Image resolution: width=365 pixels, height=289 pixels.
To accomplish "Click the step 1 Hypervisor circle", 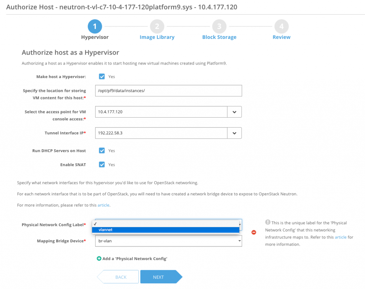I will (x=94, y=26).
